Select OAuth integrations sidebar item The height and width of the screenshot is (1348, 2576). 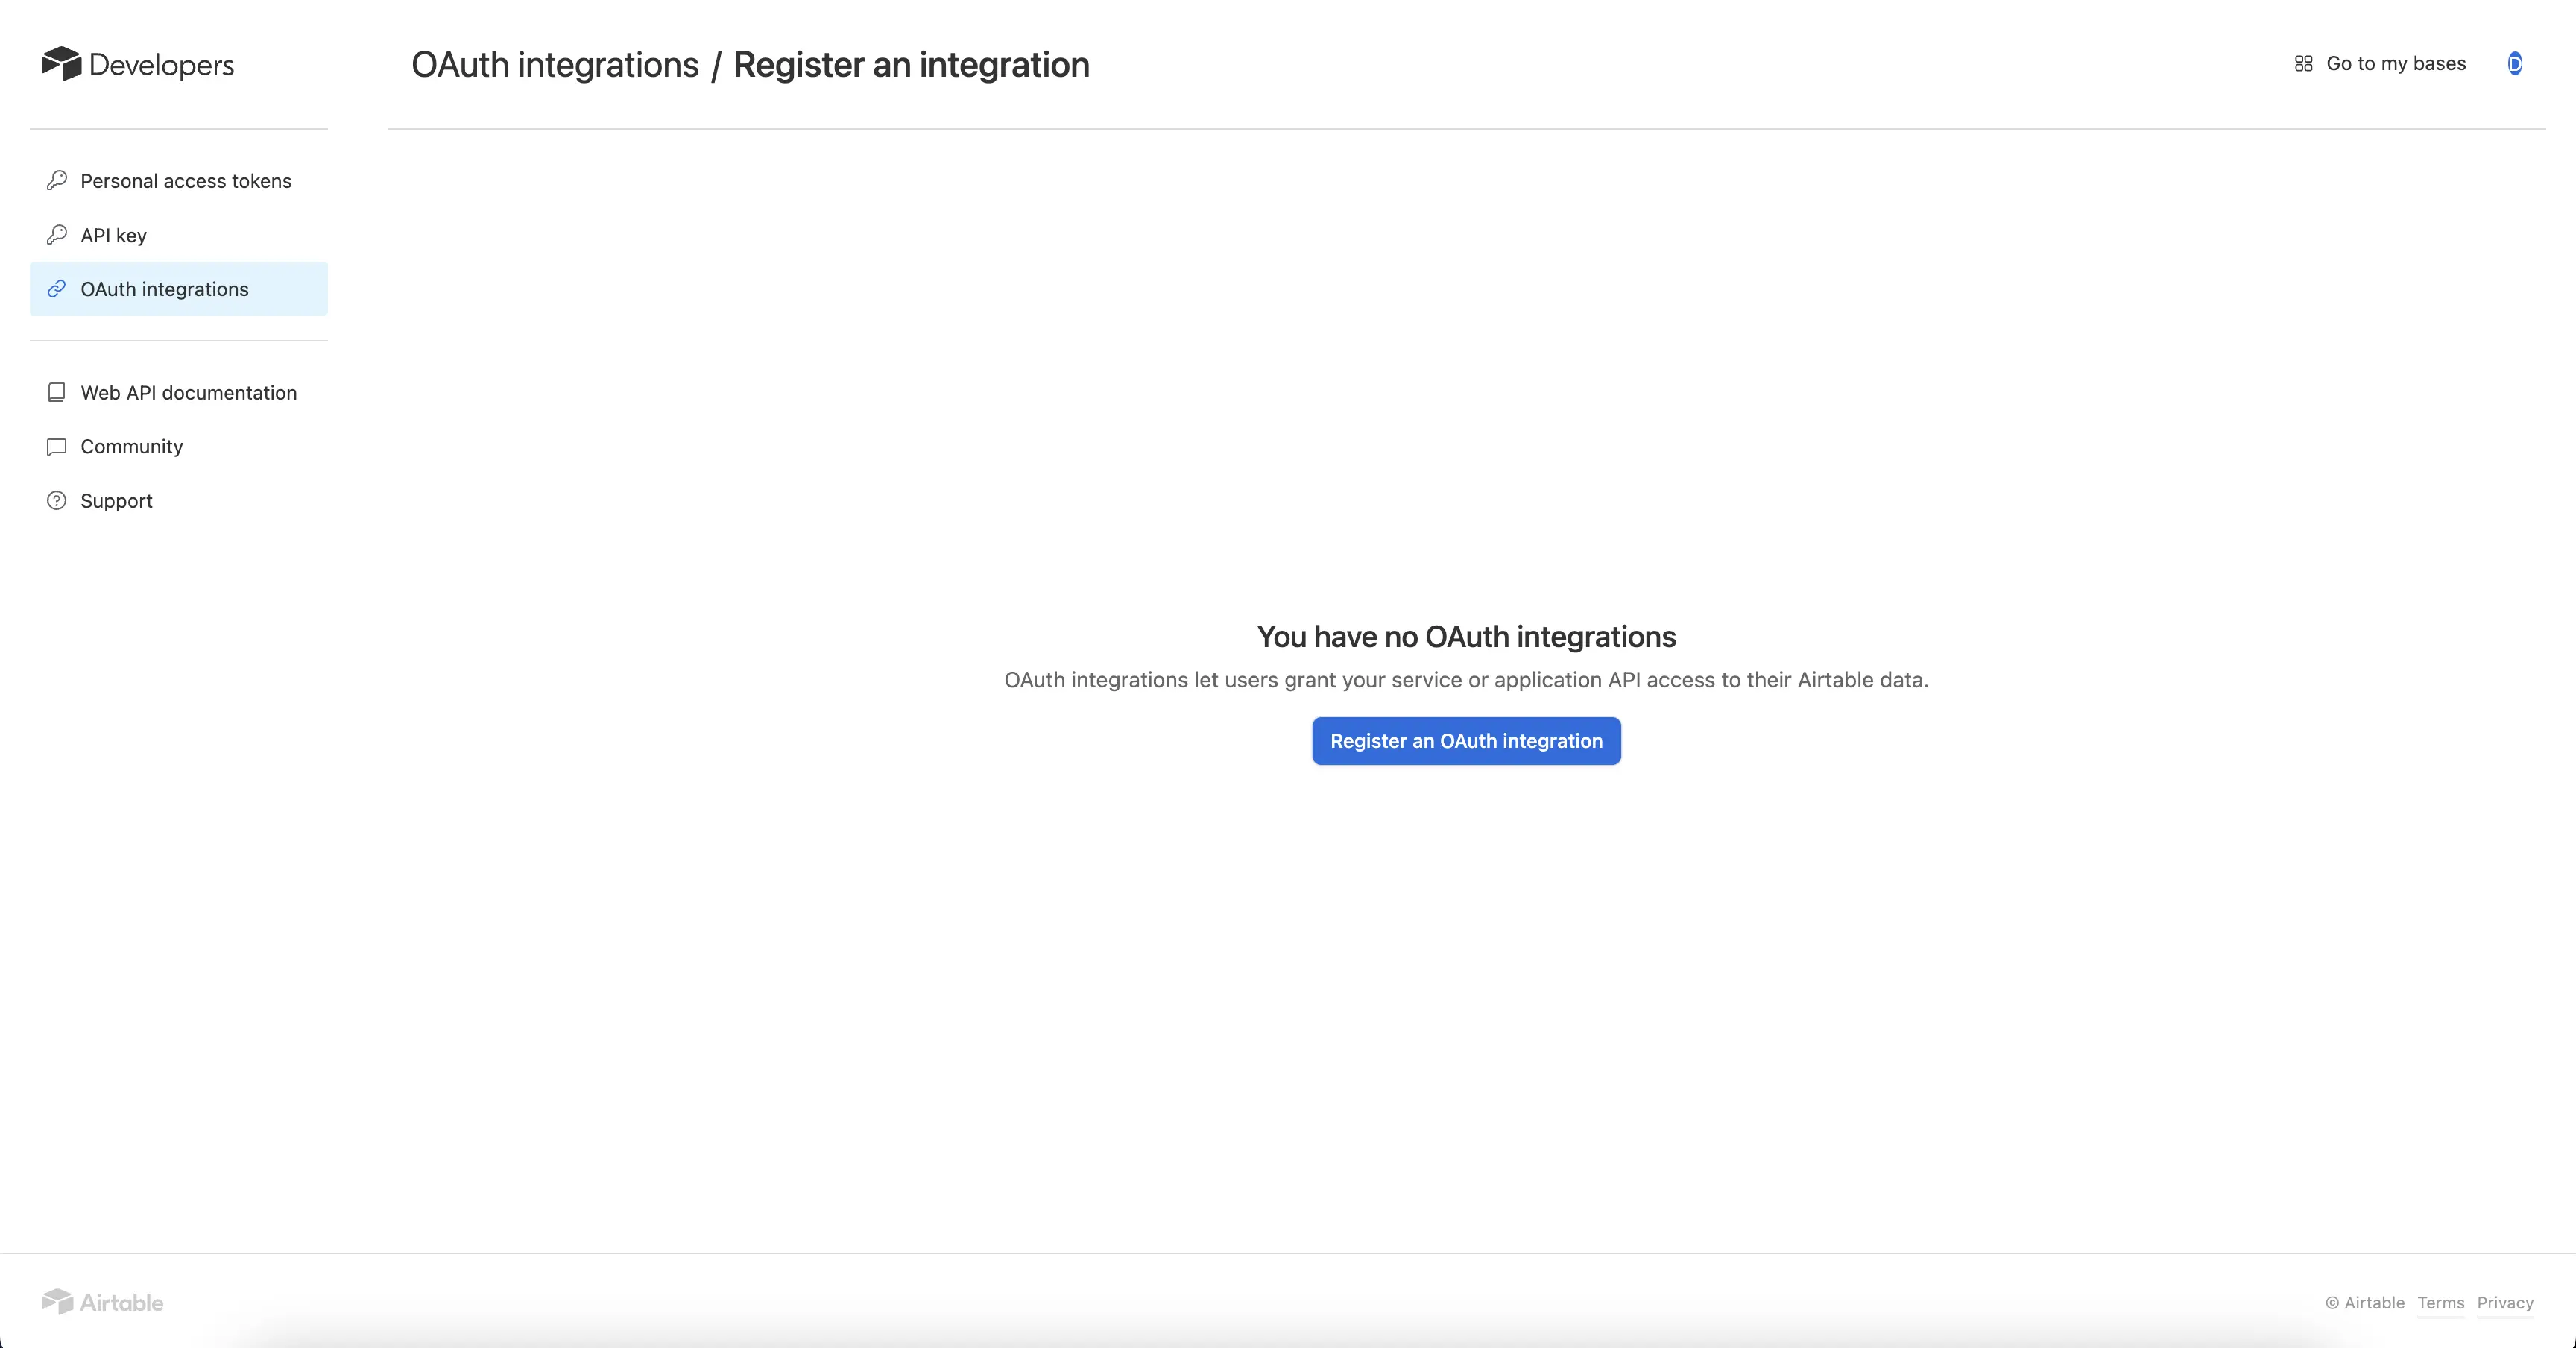pos(179,289)
